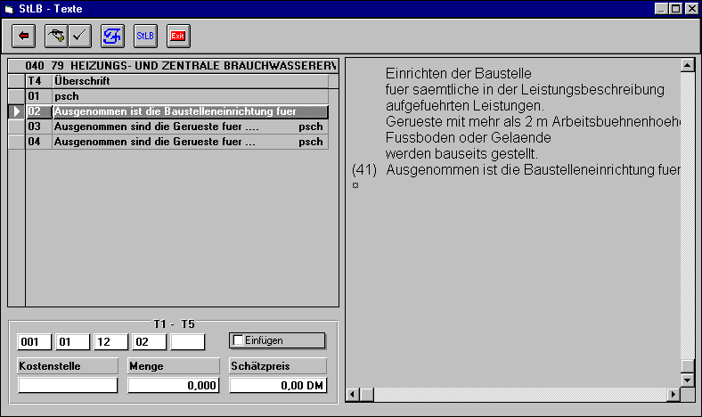Click the empty fifth T1-T5 code field
Viewport: 702px width, 417px height.
pos(188,341)
